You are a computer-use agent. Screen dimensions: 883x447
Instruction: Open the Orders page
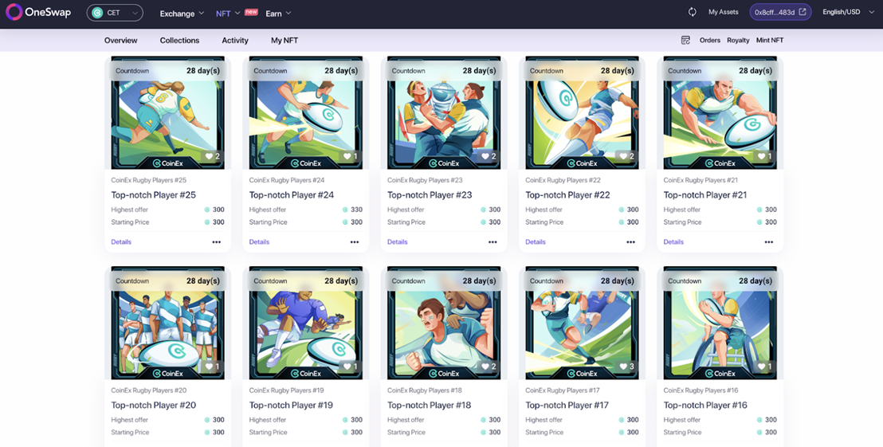coord(709,40)
